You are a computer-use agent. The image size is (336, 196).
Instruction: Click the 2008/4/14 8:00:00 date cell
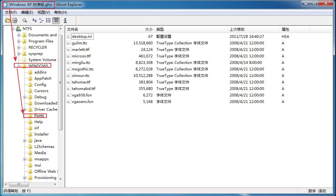[x=246, y=63]
